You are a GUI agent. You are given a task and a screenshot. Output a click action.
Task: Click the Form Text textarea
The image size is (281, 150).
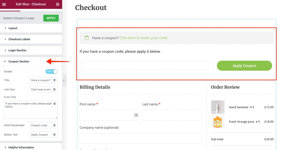click(x=31, y=110)
